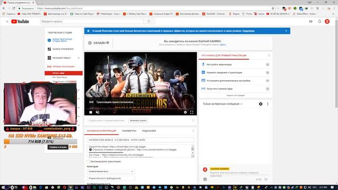Send the chat message arrow

(x=266, y=179)
